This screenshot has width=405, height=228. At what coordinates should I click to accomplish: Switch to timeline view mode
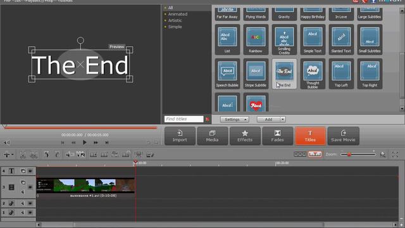[x=315, y=155]
